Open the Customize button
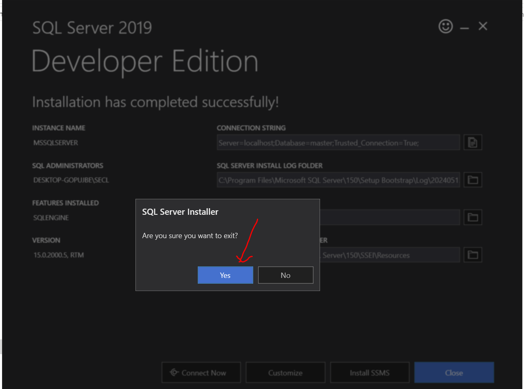The image size is (524, 389). 286,373
